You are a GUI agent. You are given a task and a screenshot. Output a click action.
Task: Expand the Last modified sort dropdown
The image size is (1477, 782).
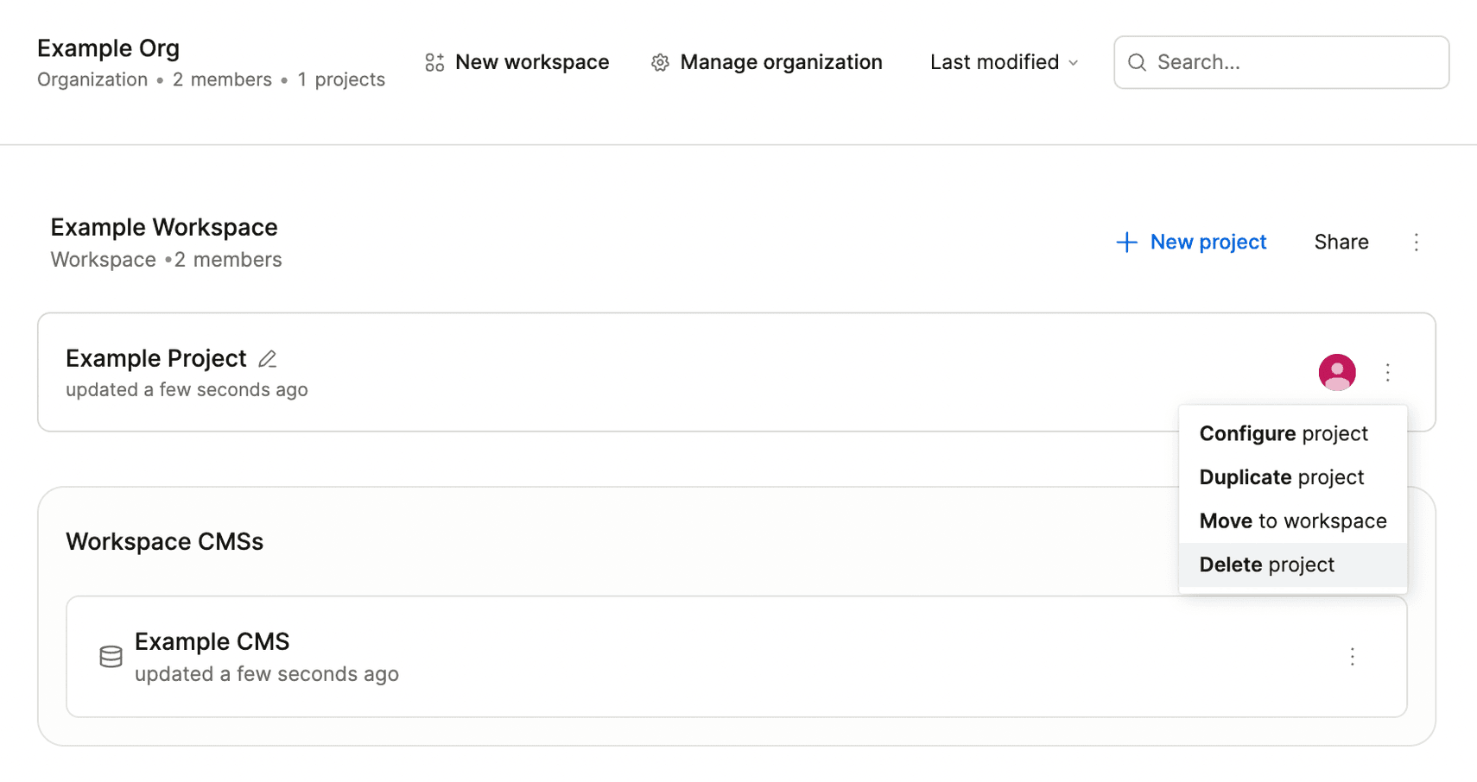pos(1004,62)
